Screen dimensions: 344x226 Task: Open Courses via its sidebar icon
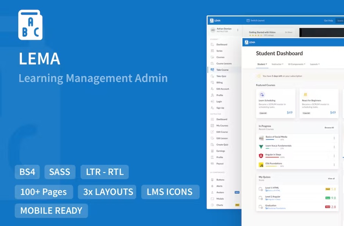[x=212, y=57]
